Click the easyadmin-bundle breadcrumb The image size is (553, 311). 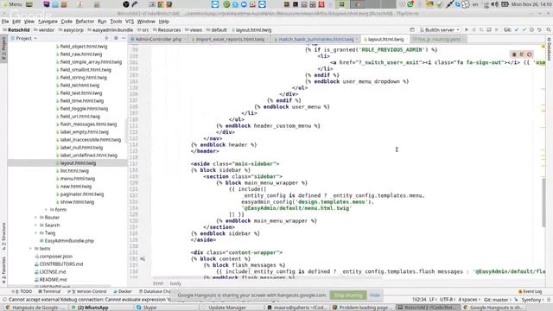click(110, 30)
